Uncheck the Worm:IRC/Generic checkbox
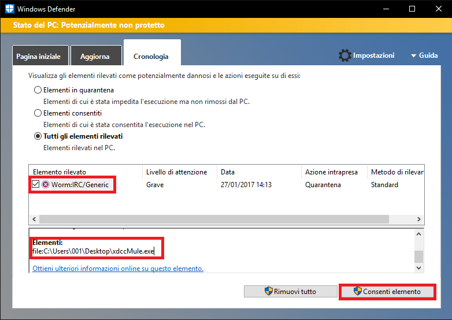Viewport: 452px width, 320px height. click(x=36, y=185)
